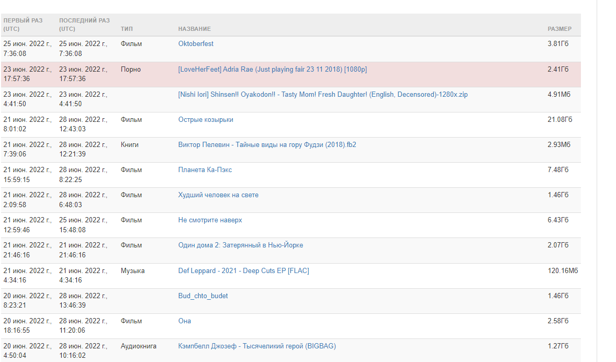Open the Один дома 2 link
Image resolution: width=616 pixels, height=362 pixels.
click(x=240, y=245)
